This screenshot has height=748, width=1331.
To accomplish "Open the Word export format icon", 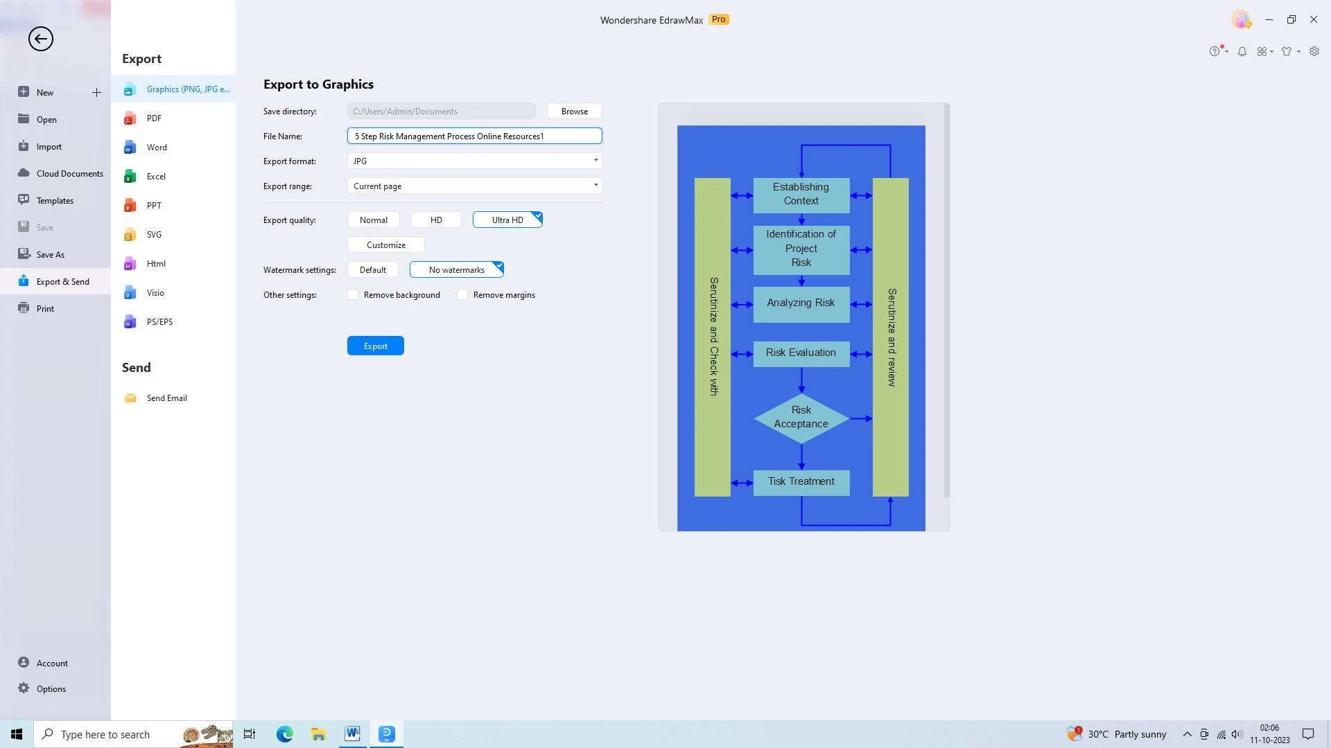I will pyautogui.click(x=131, y=147).
